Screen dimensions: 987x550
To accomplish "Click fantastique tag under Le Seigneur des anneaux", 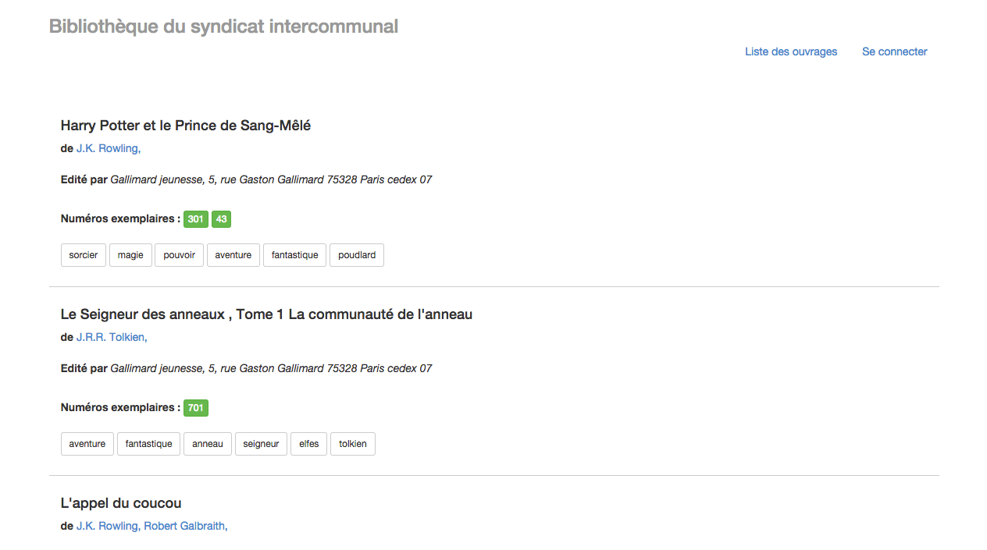I will 149,444.
